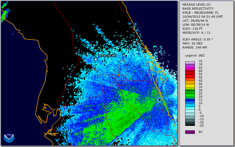The height and width of the screenshot is (147, 235).
Task: Click the 'RF' legend label
Action: 200,132
